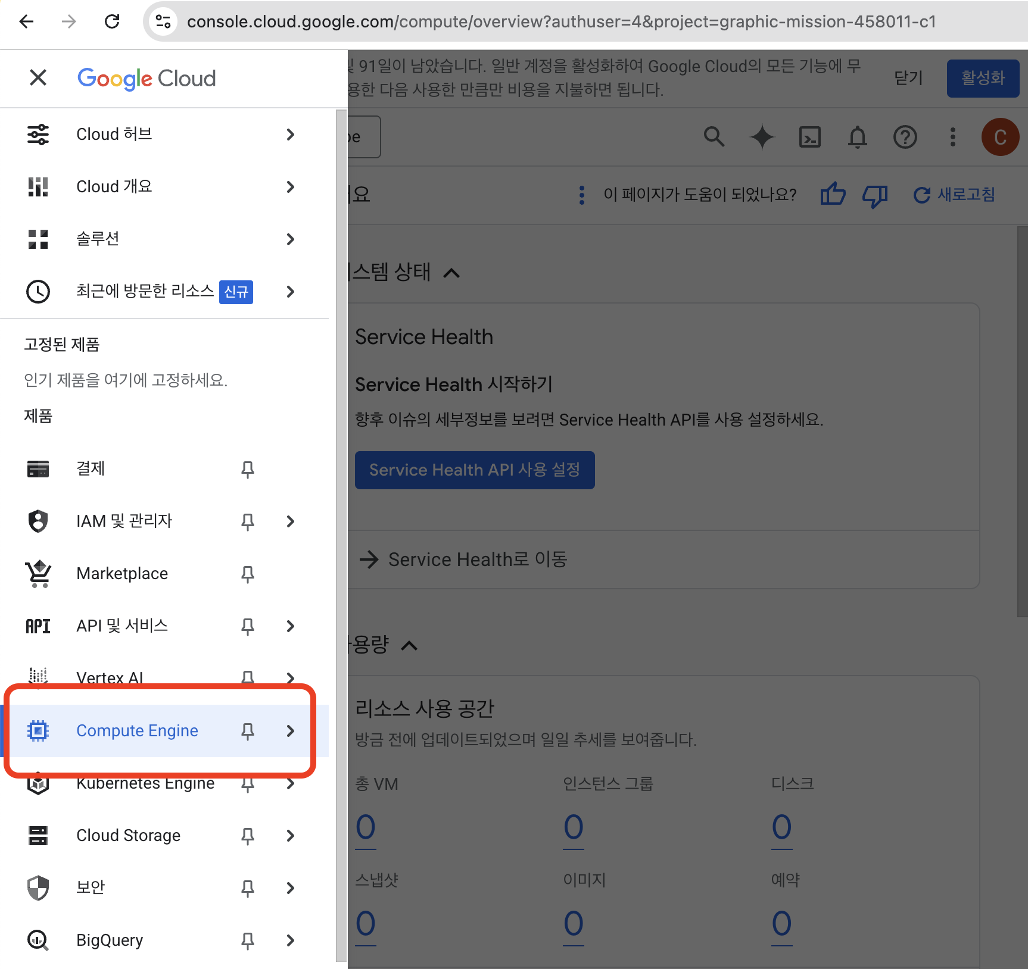Open the top bar three-dot settings menu
Viewport: 1028px width, 969px height.
953,137
